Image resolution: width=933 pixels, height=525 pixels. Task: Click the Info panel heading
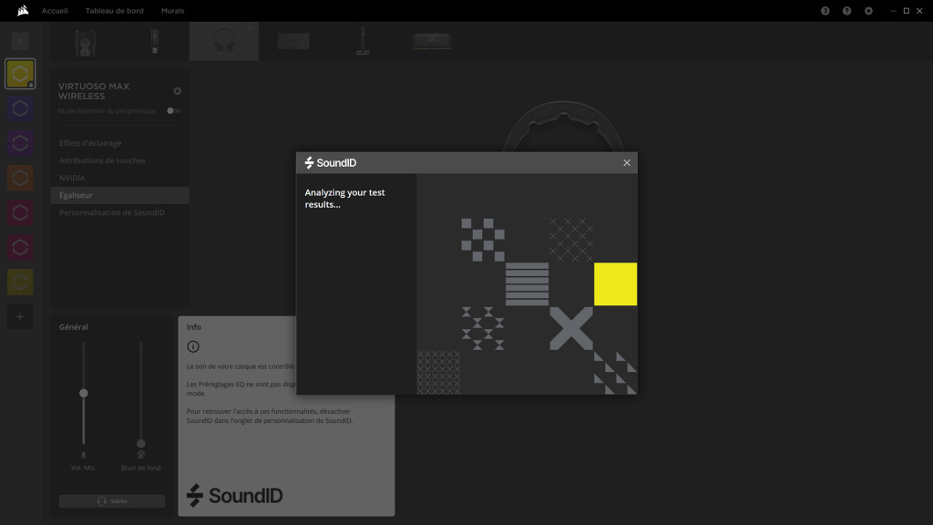[193, 327]
